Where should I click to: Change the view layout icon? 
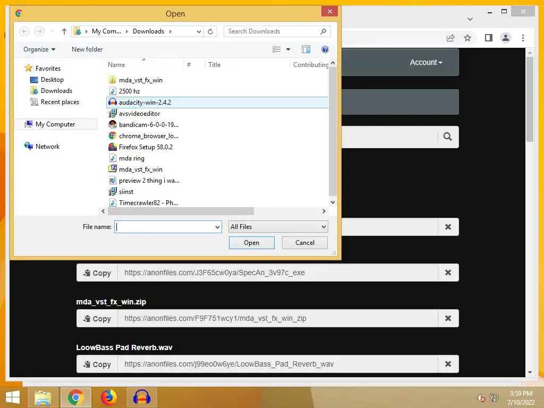[x=276, y=49]
